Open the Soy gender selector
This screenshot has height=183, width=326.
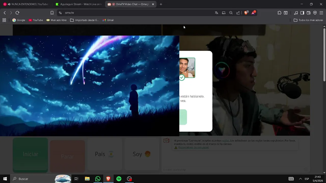pyautogui.click(x=142, y=154)
